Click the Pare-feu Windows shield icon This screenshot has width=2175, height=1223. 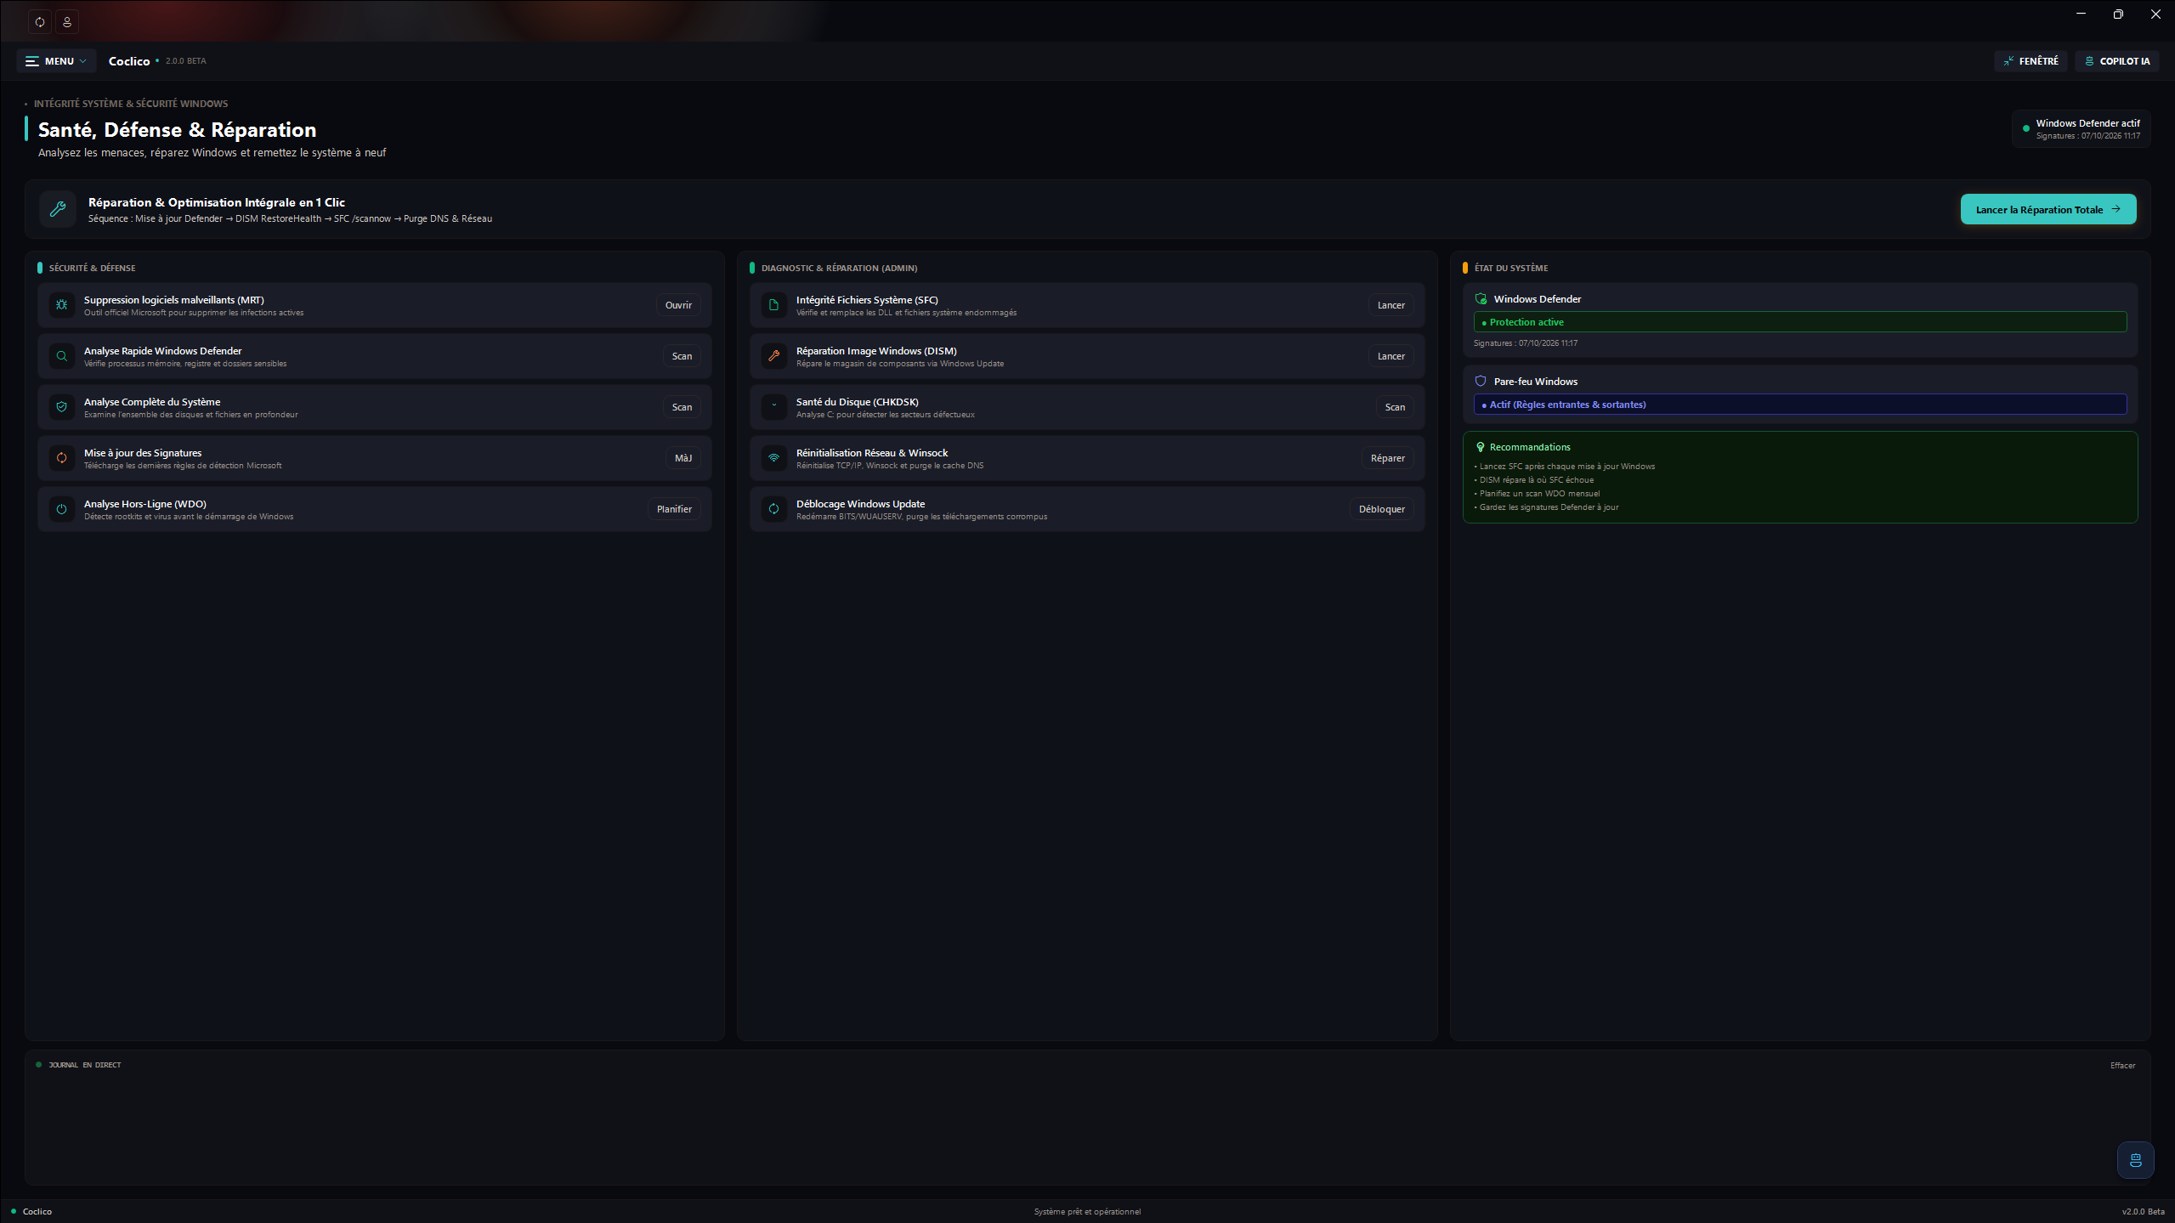click(1481, 382)
